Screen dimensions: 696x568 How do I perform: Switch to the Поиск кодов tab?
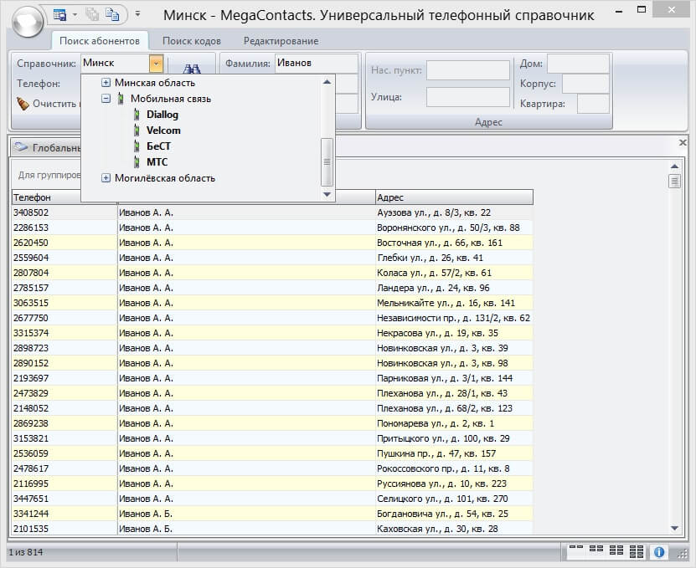192,41
